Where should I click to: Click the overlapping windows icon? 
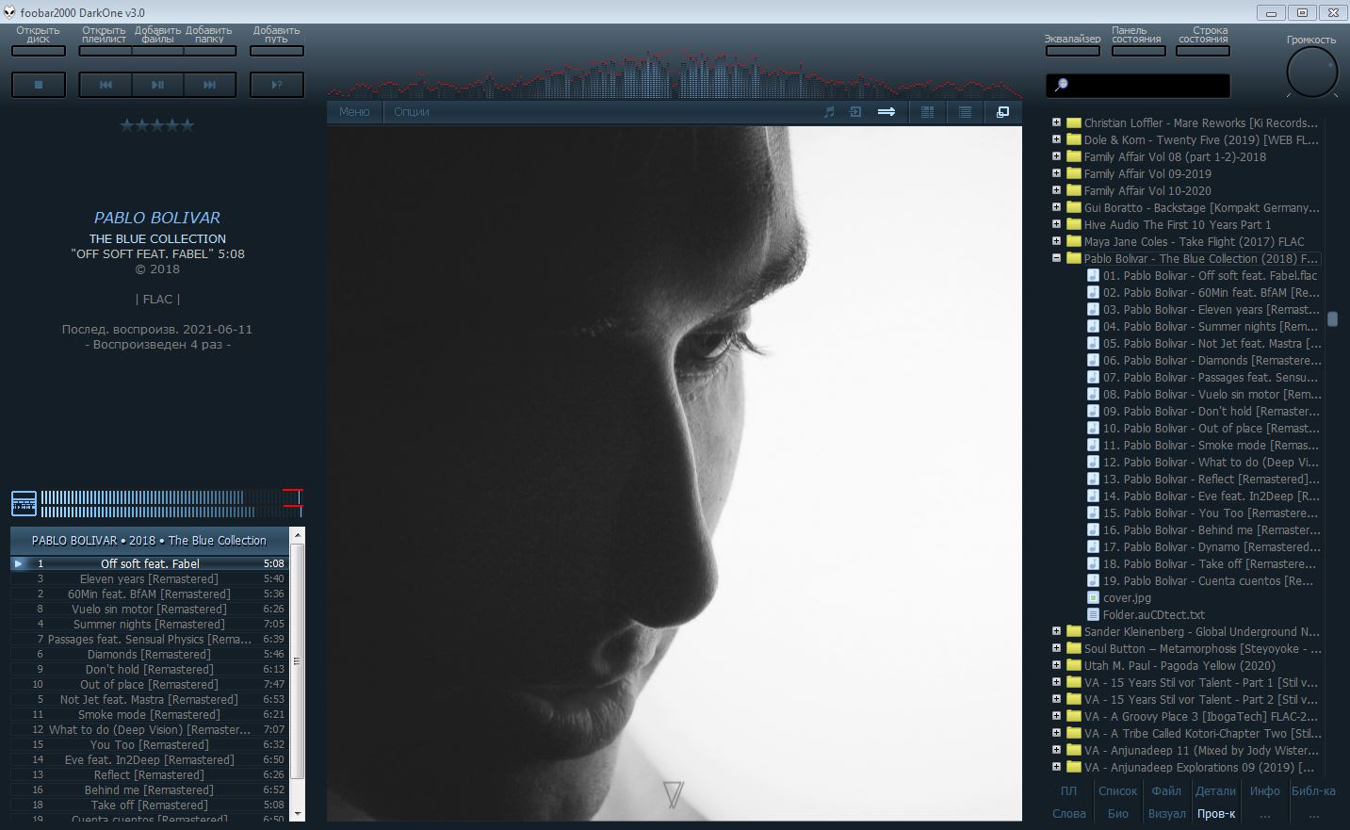[1002, 112]
